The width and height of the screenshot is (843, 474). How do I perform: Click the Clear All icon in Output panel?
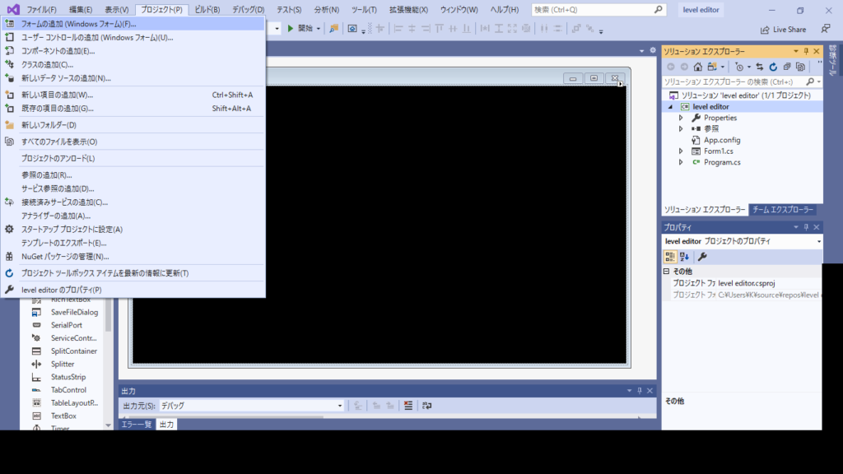click(x=408, y=406)
